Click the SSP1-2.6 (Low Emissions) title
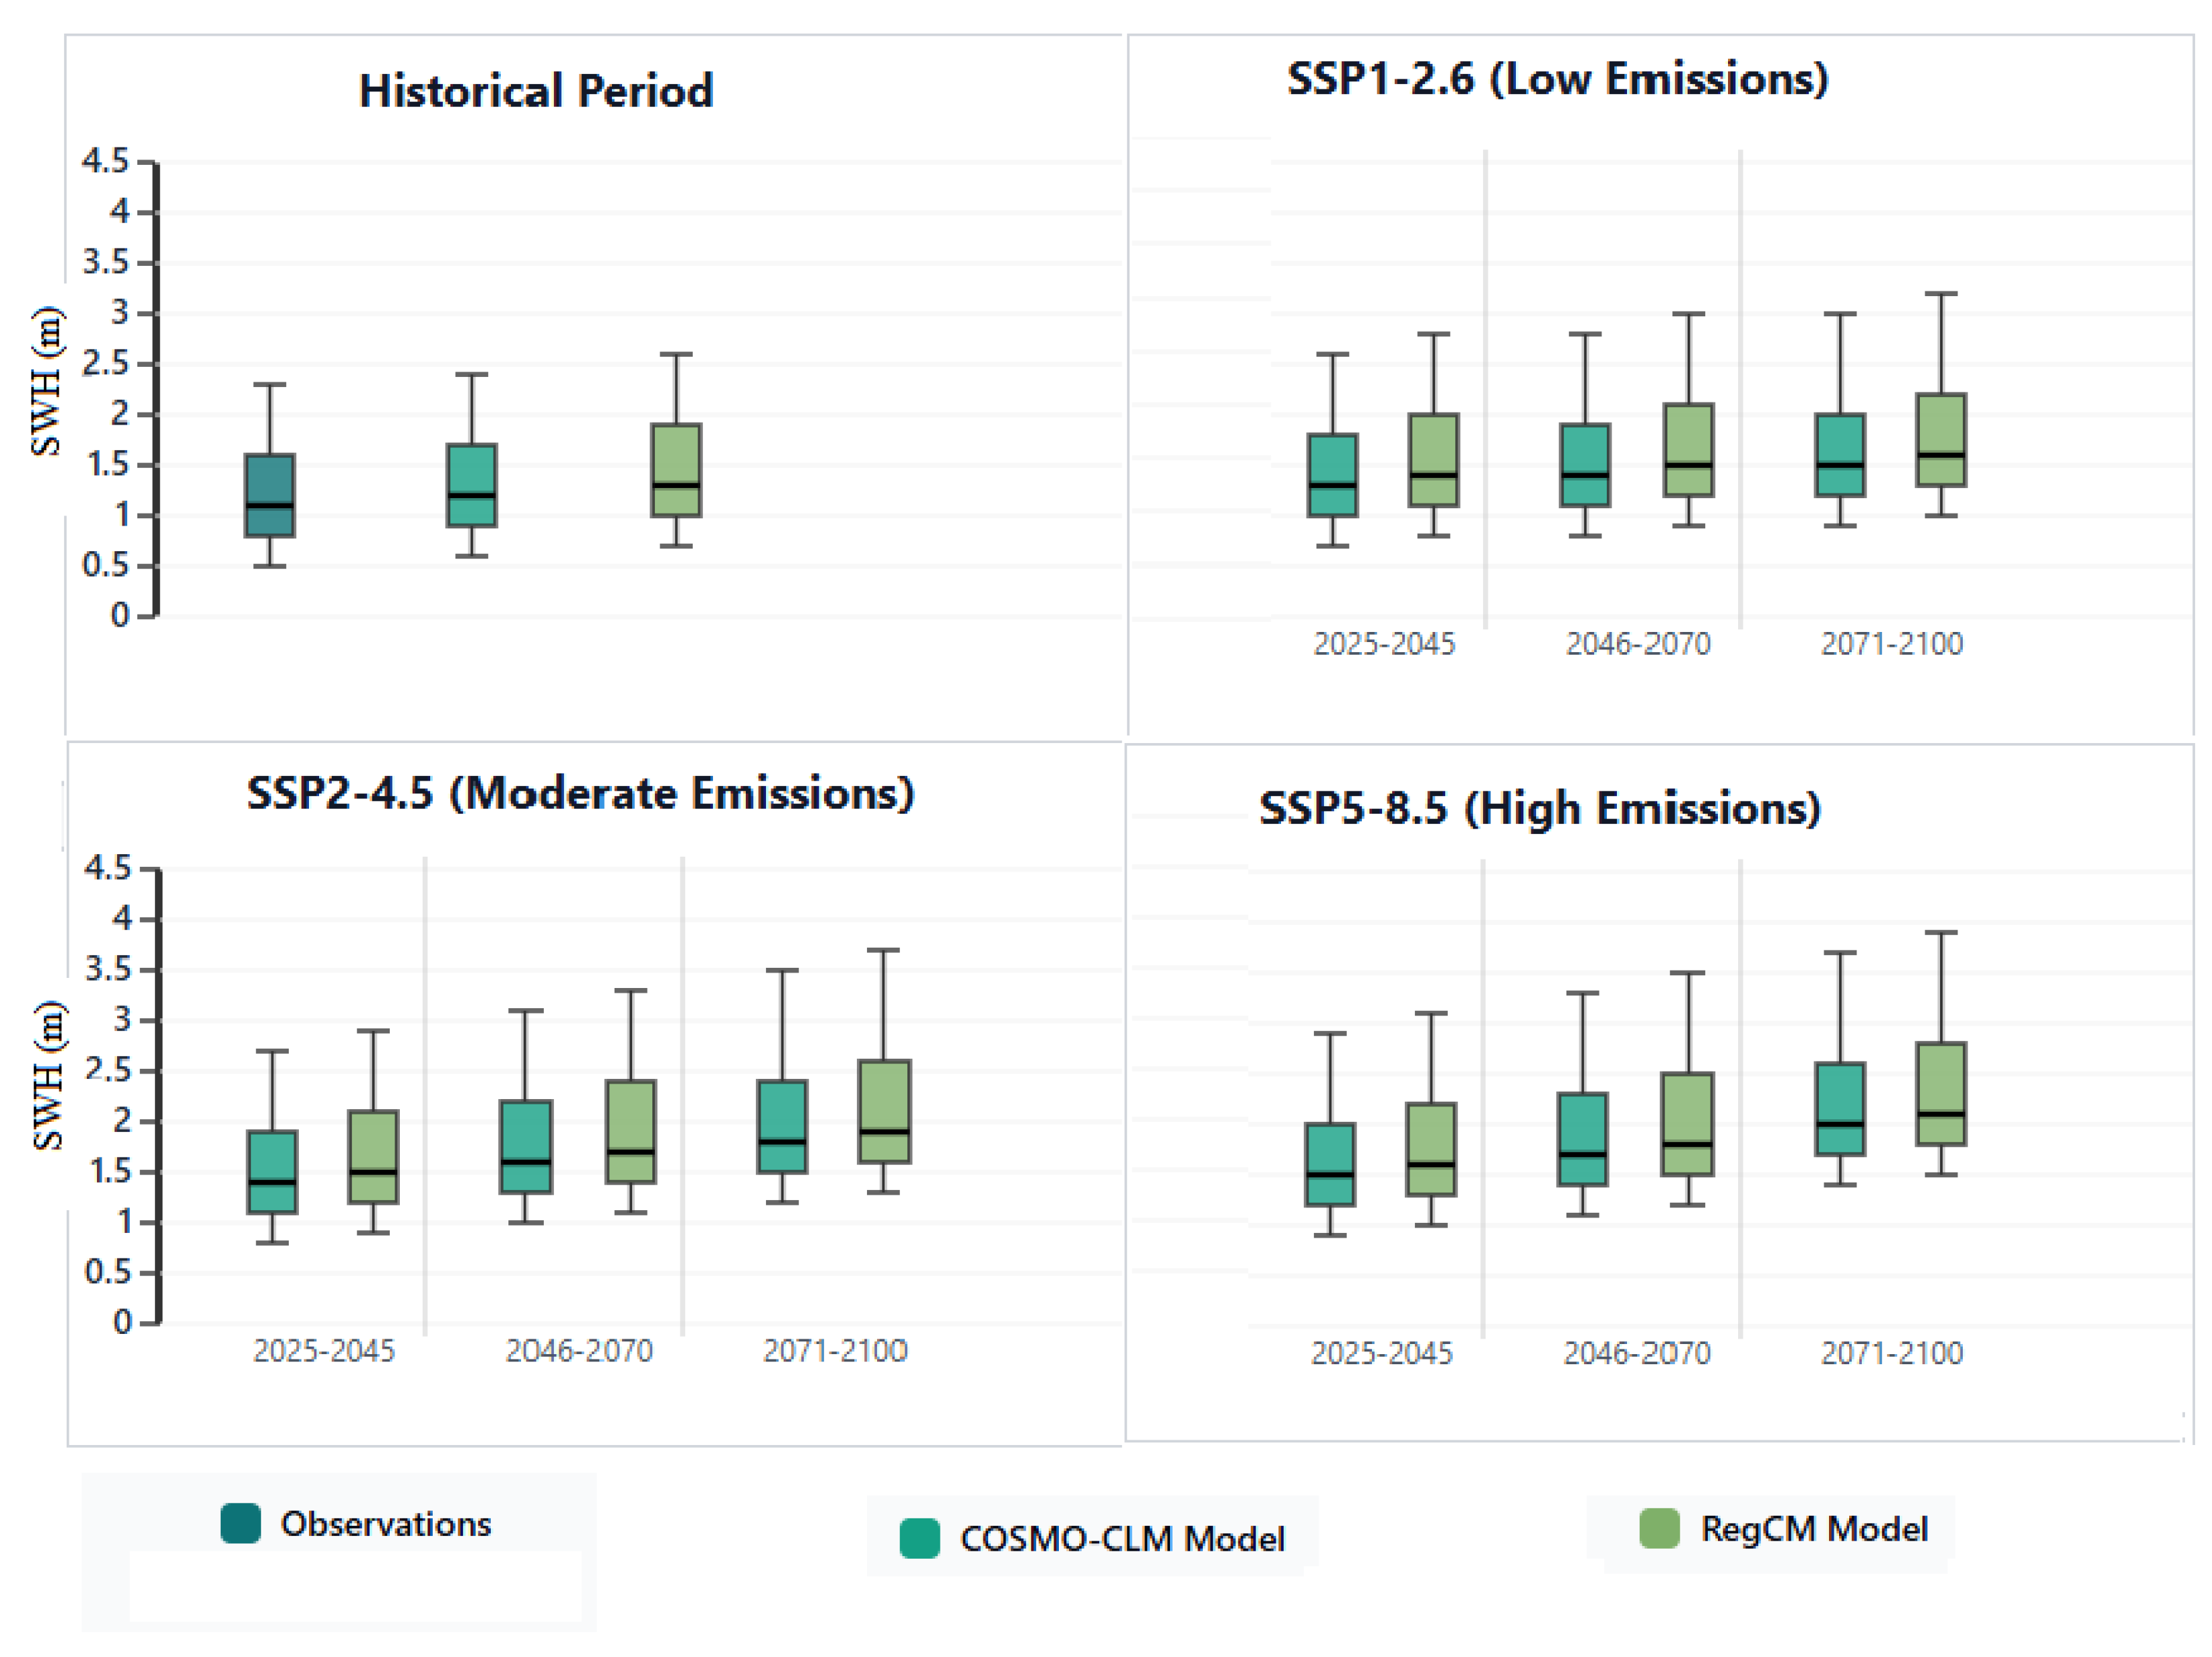This screenshot has height=1657, width=2212. point(1557,79)
